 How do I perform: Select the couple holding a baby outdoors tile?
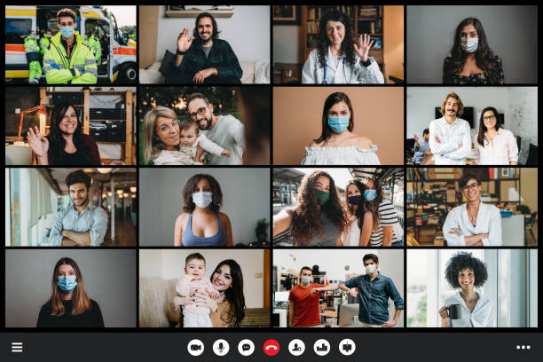[205, 126]
